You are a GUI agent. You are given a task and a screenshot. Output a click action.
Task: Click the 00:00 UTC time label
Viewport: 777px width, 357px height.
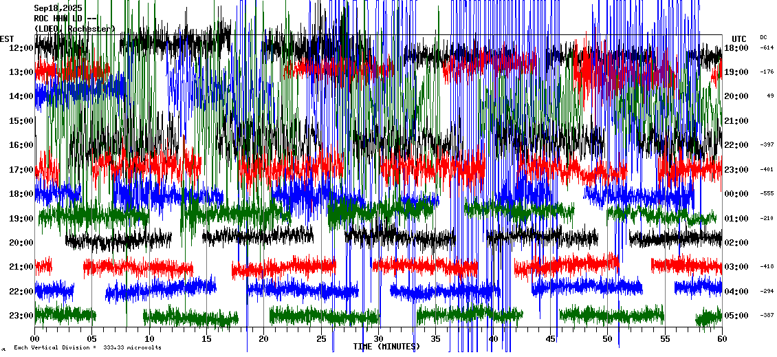click(736, 194)
